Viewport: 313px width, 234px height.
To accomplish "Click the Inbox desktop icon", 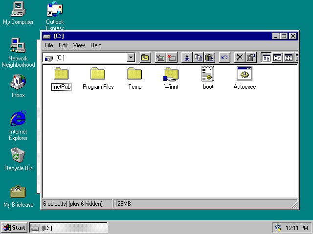I will pos(18,86).
